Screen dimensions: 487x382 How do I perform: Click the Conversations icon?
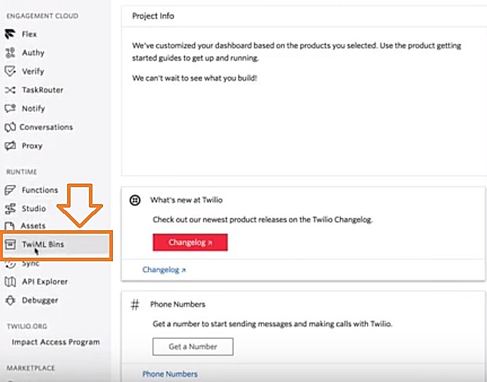[10, 127]
